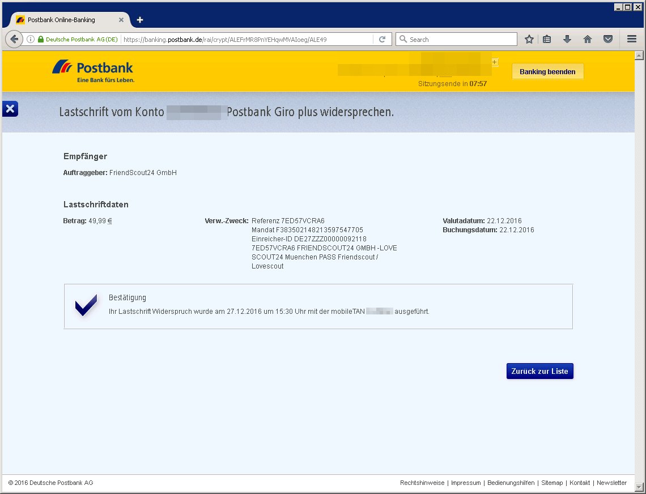This screenshot has height=494, width=646.
Task: Open Impressum footer link
Action: click(x=466, y=483)
